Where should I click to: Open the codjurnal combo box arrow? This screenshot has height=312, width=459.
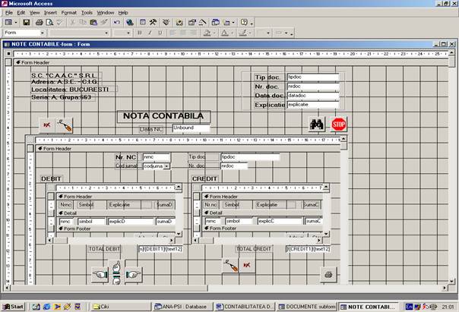click(x=166, y=166)
